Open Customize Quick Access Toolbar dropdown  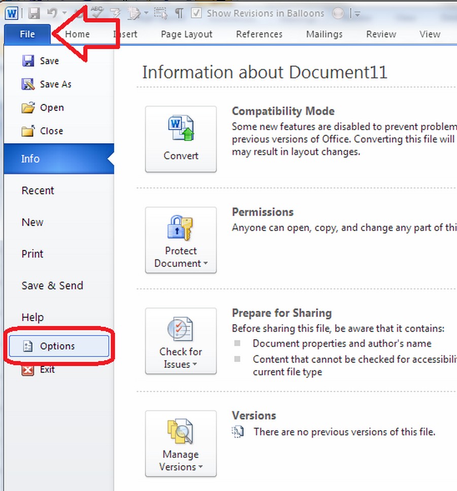(357, 14)
